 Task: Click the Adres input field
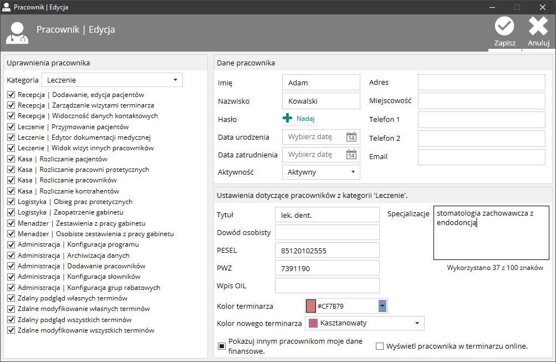(482, 82)
